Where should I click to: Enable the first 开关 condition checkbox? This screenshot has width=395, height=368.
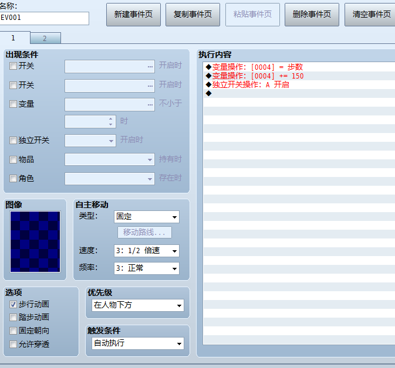pyautogui.click(x=13, y=66)
